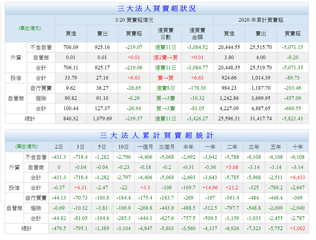Select the 連買賣日數 column header

[165, 33]
